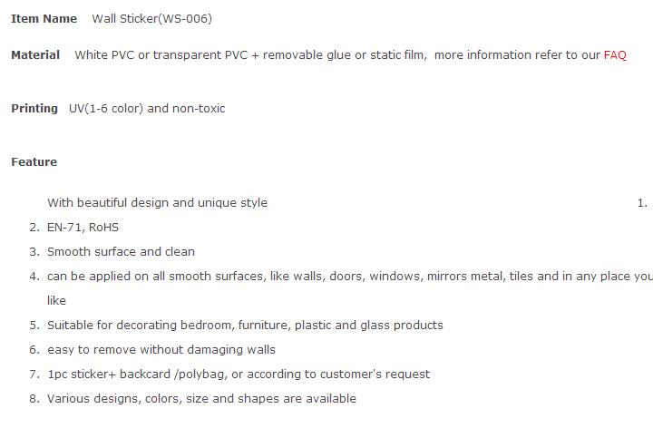
Task: Click the stray "1." numeral at right edge
Action: (642, 203)
